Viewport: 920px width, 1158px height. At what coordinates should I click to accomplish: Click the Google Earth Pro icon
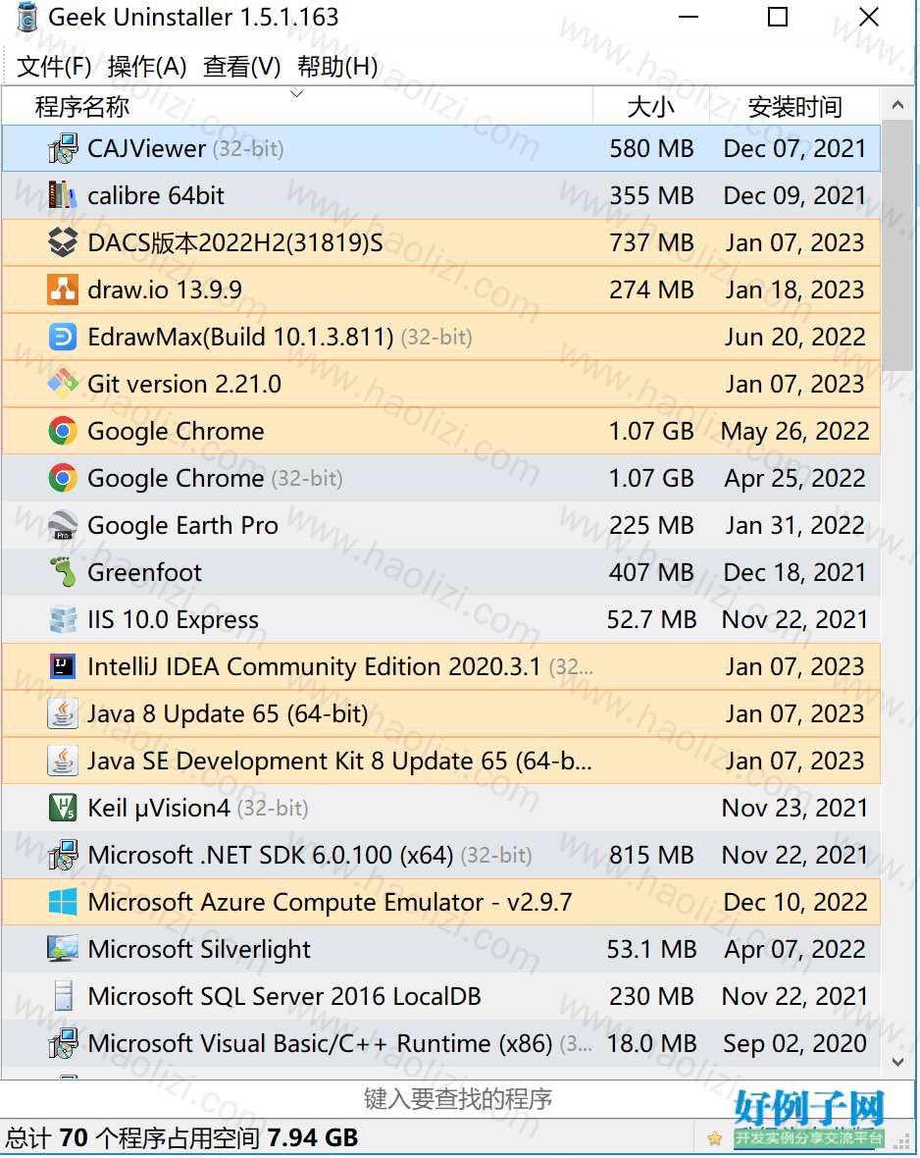63,525
